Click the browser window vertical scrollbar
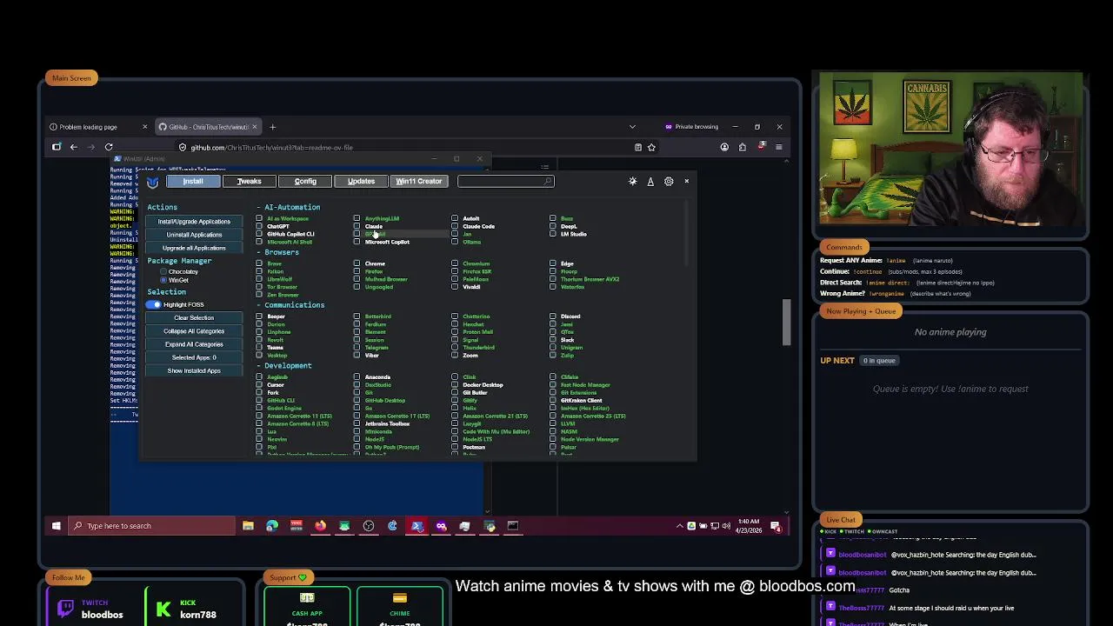 [x=786, y=322]
